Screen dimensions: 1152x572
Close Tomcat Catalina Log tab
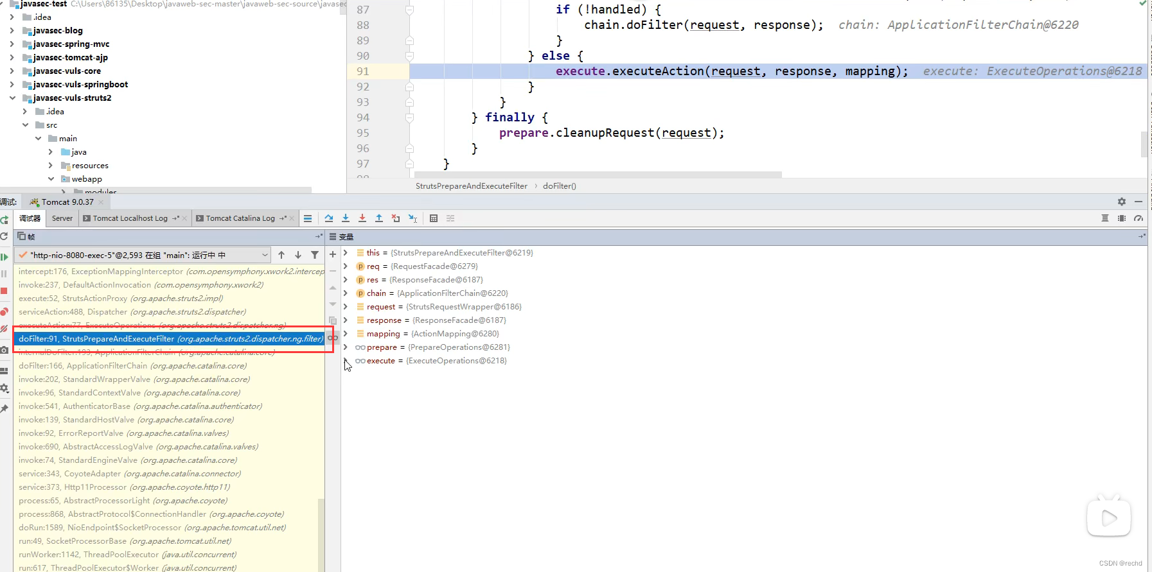pyautogui.click(x=292, y=218)
